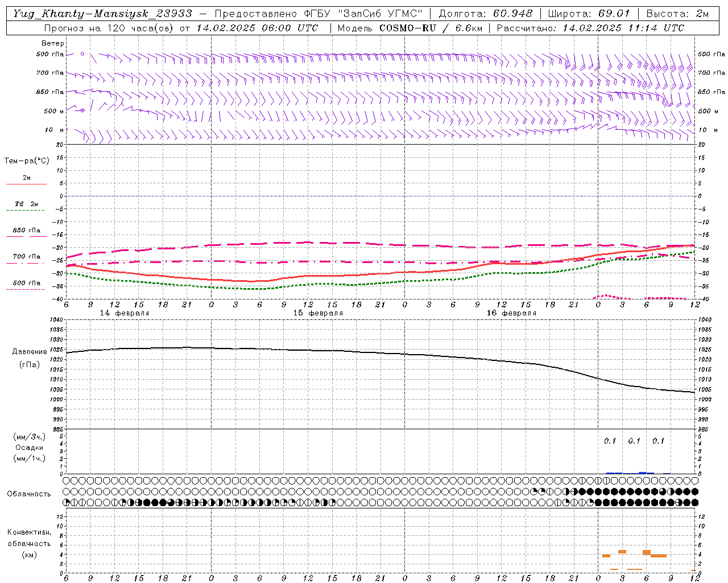Viewport: 728px width, 583px height.
Task: Click the (мм/1ч.) precipitation unit label
Action: [30, 458]
